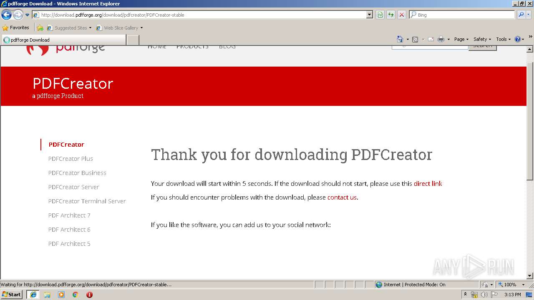
Task: Open the BLOG navigation link
Action: pos(227,47)
